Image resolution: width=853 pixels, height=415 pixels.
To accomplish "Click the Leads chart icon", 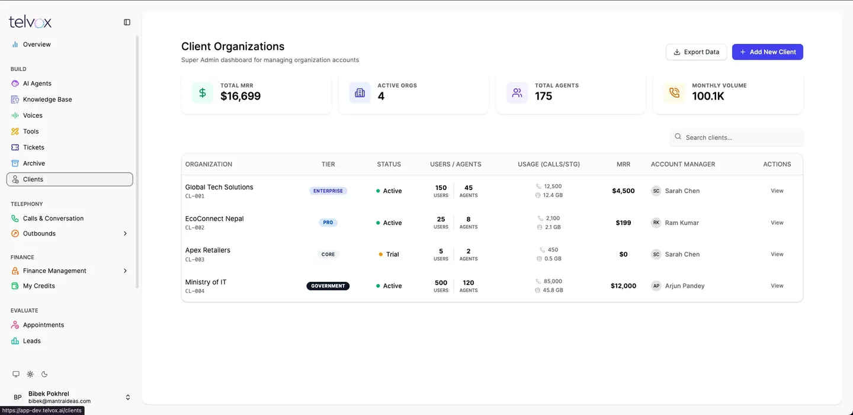I will pyautogui.click(x=15, y=341).
